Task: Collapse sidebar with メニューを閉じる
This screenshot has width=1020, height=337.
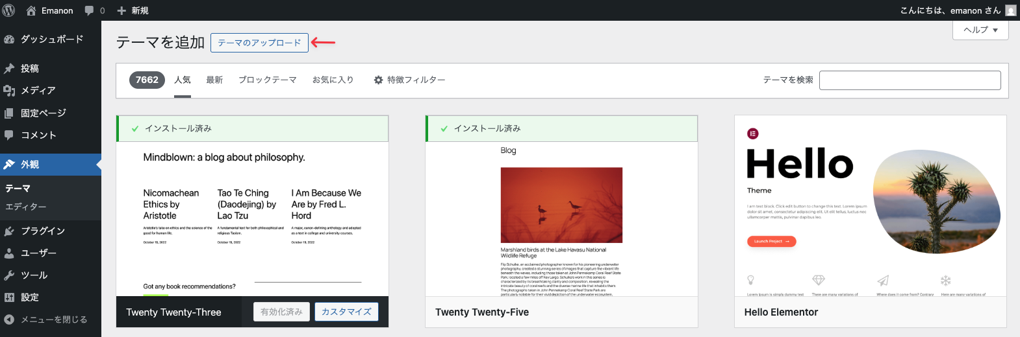Action: click(x=53, y=320)
